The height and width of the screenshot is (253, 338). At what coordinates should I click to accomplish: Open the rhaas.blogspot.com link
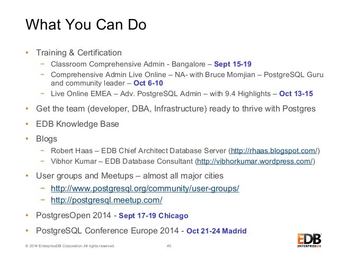click(274, 151)
